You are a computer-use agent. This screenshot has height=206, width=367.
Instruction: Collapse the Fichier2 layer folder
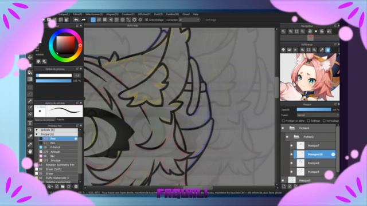coord(296,137)
